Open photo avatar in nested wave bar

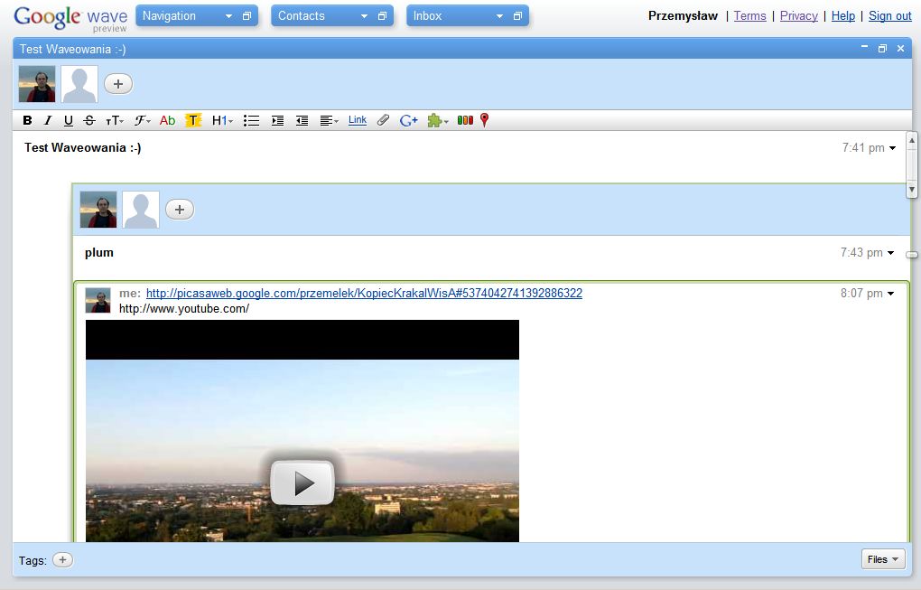(98, 210)
